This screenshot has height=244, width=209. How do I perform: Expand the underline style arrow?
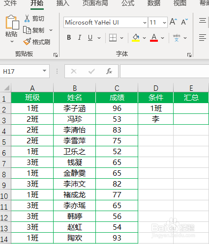pos(99,38)
